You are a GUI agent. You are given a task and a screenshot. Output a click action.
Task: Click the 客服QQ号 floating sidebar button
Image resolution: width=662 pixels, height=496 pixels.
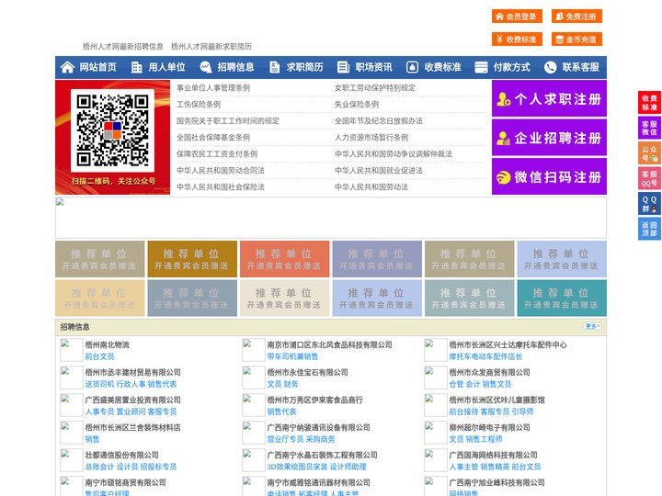pyautogui.click(x=649, y=178)
